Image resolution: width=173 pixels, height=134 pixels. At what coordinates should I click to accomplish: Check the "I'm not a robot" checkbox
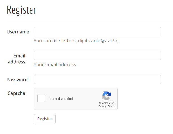tap(41, 98)
